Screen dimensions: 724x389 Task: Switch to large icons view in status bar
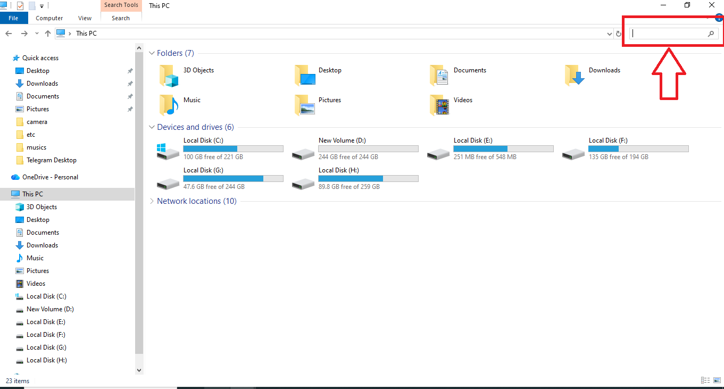tap(717, 380)
